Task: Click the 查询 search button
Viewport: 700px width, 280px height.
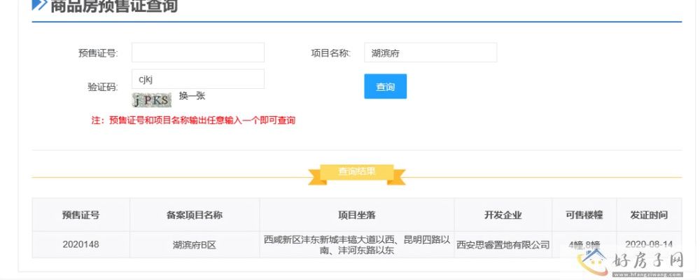Action: 385,87
